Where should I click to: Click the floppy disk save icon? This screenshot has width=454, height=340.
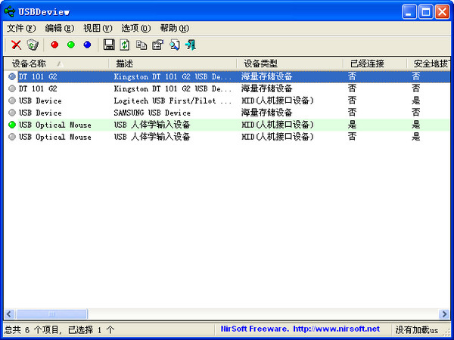109,45
